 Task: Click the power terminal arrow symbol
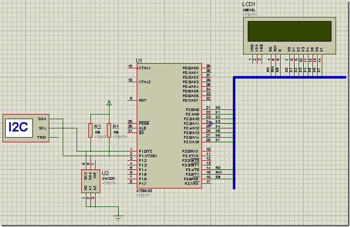(109, 103)
